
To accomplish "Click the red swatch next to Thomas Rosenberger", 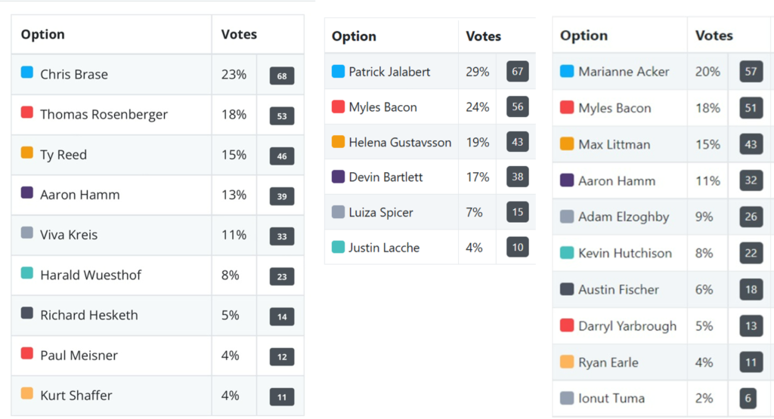I will point(27,112).
